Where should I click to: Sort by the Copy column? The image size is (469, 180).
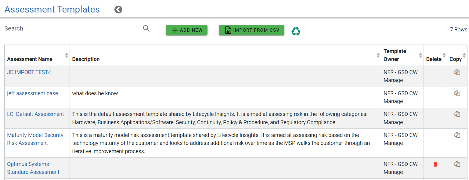click(466, 55)
